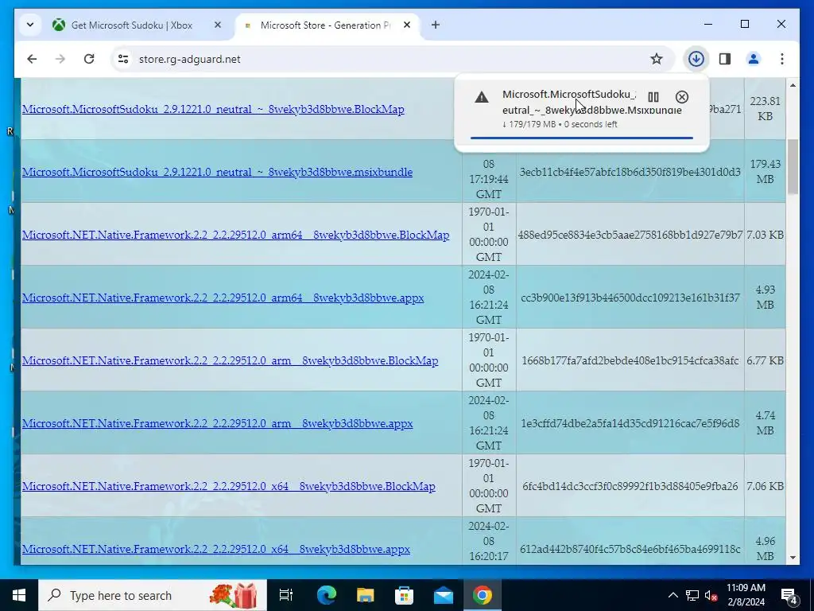This screenshot has height=611, width=814.
Task: Click the 179.43 MB size cell
Action: 766,172
